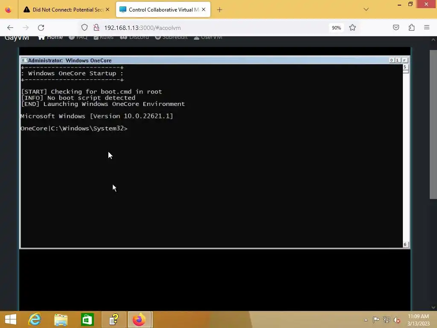Open the Windows Start button
The height and width of the screenshot is (328, 437).
[11, 319]
